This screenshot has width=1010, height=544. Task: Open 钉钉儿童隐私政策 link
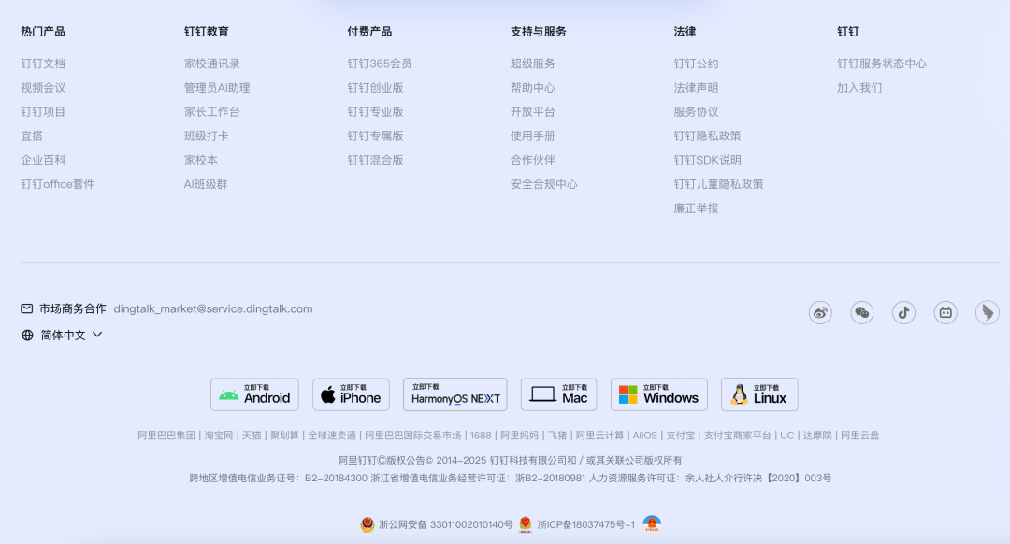pyautogui.click(x=719, y=184)
